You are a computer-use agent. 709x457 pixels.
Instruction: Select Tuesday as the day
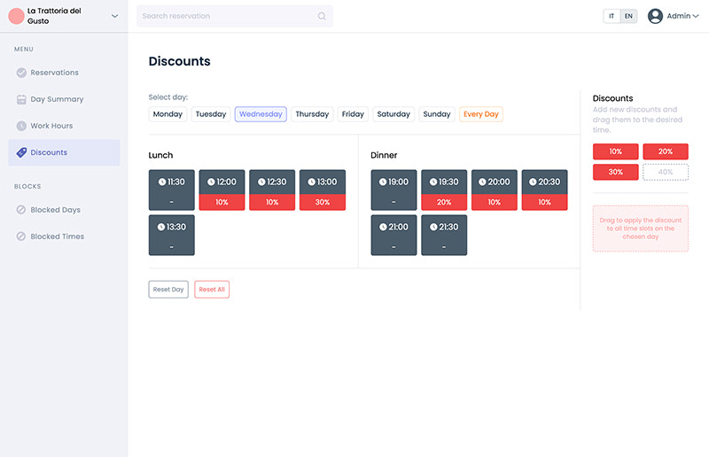211,114
